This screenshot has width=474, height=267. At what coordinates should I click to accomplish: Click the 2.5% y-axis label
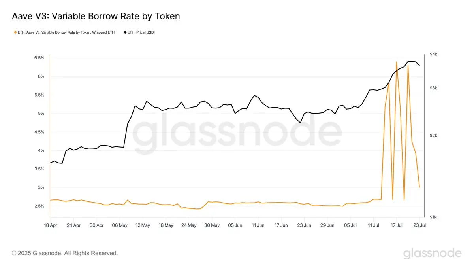(39, 206)
